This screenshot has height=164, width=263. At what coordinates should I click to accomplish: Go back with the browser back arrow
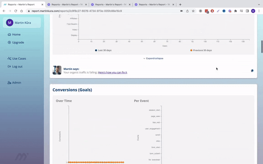[4, 11]
